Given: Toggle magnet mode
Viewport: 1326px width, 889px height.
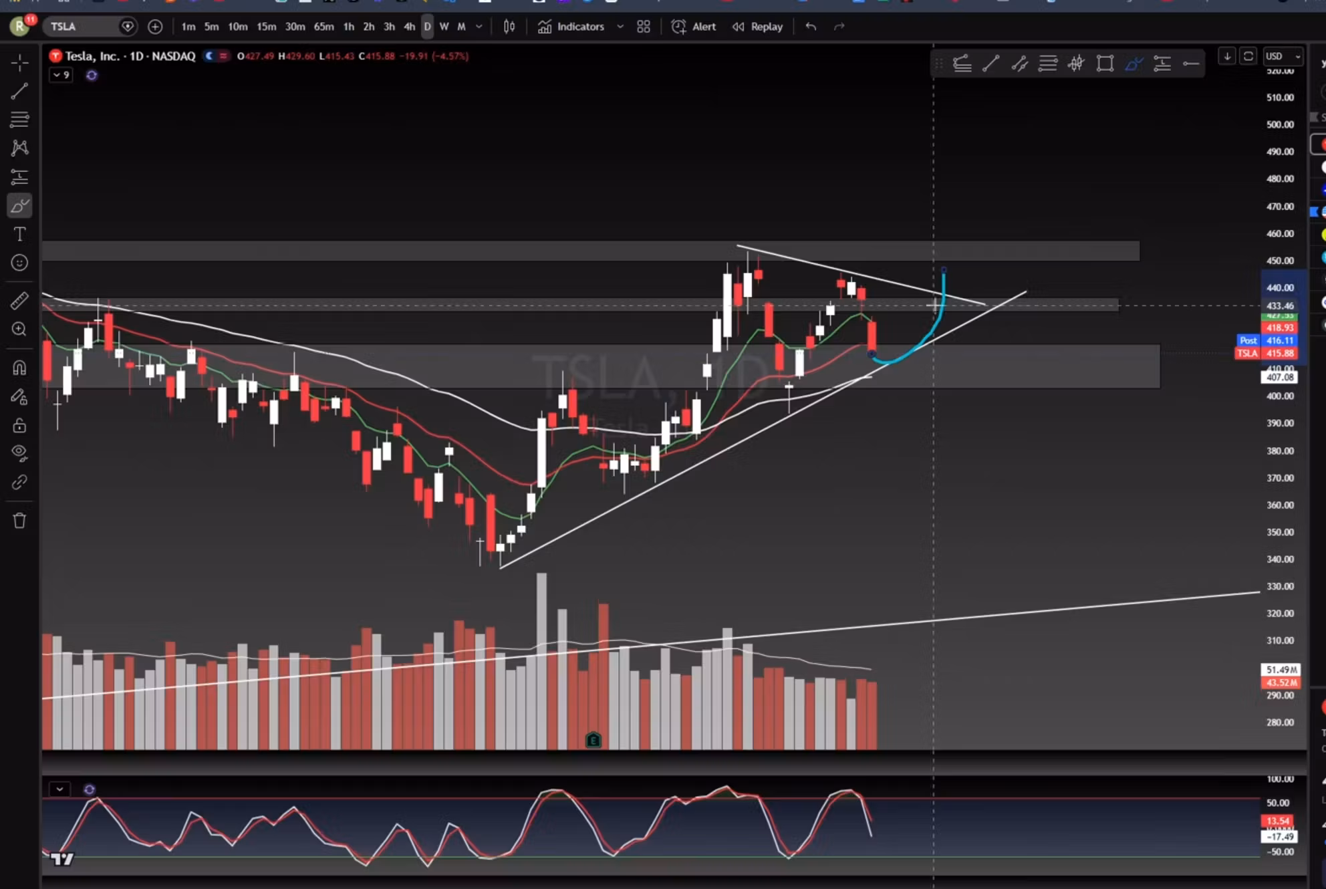Looking at the screenshot, I should 19,368.
